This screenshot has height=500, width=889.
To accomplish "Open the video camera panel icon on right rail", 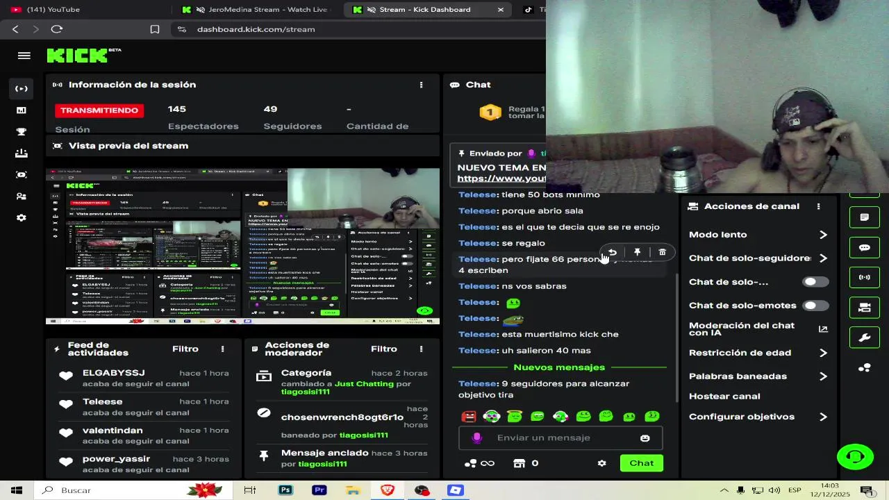I will 865,308.
